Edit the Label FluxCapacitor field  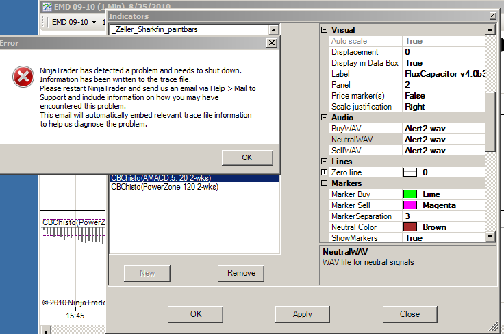(x=444, y=74)
